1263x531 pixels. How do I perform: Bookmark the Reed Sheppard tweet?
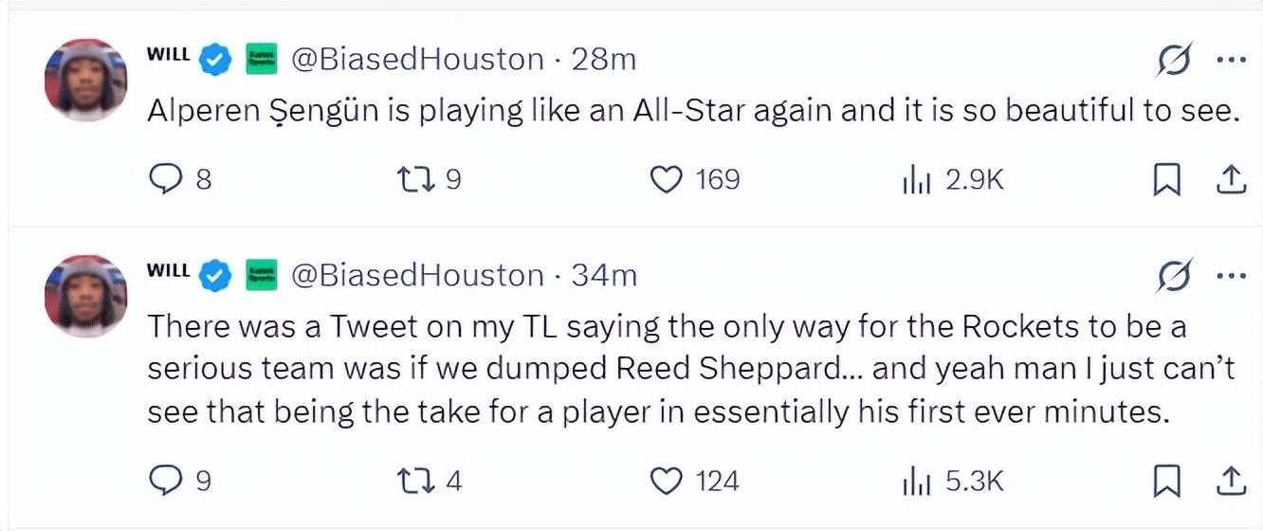tap(1165, 482)
